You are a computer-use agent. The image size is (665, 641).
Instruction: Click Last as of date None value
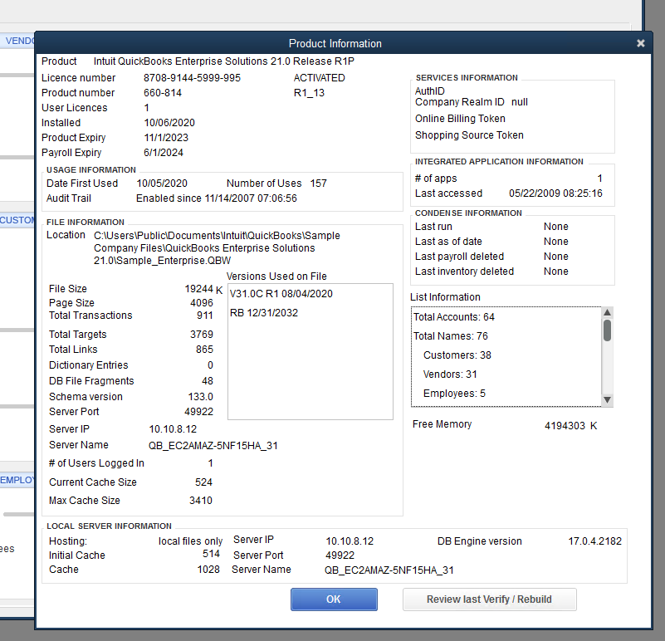[556, 242]
